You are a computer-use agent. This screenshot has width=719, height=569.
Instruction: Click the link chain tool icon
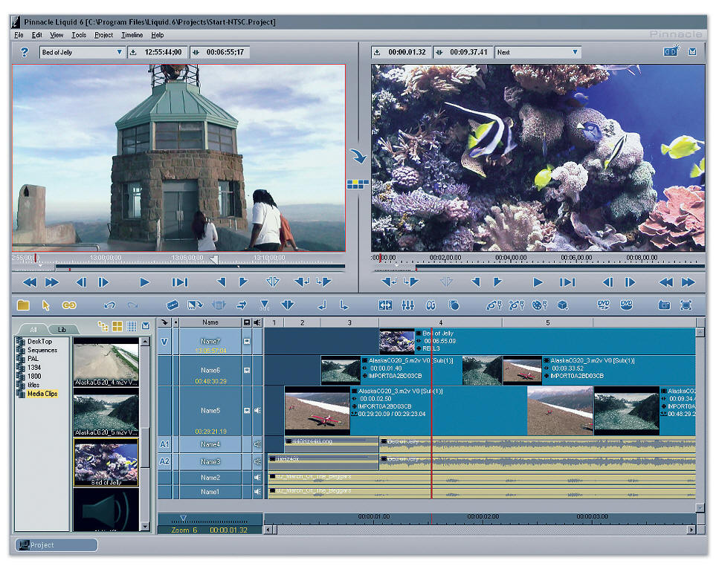coord(69,305)
